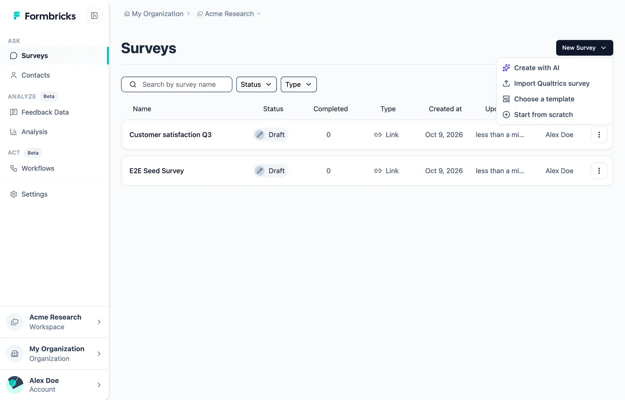Open the New Survey dropdown button
625x400 pixels.
coord(584,48)
